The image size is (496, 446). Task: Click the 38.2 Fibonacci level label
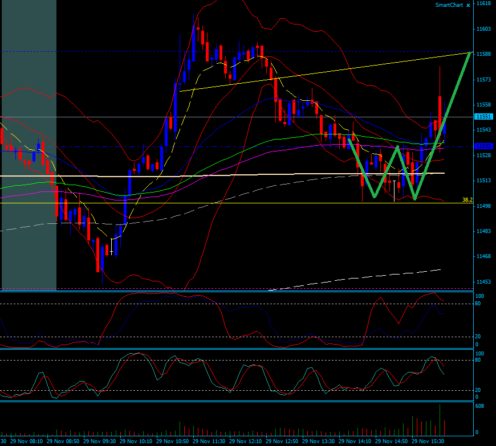point(466,199)
